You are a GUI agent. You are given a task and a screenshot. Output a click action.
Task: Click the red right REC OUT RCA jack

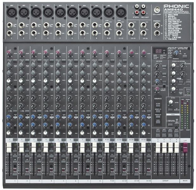point(143,12)
